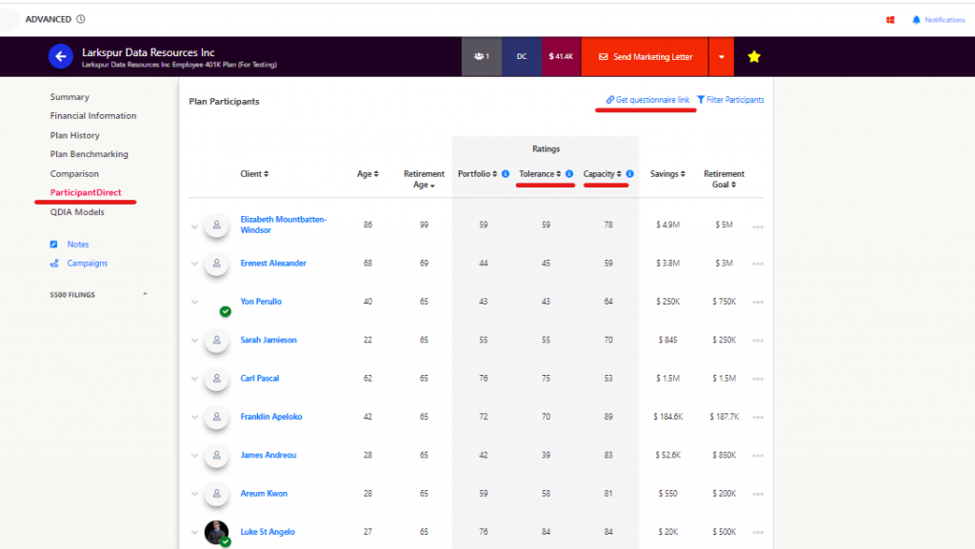Click the participants count badge icon
The width and height of the screenshot is (975, 549).
(481, 57)
